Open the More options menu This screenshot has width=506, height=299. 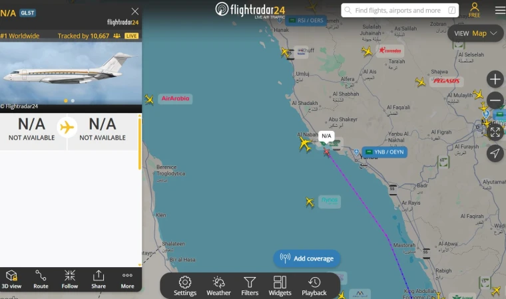(127, 279)
